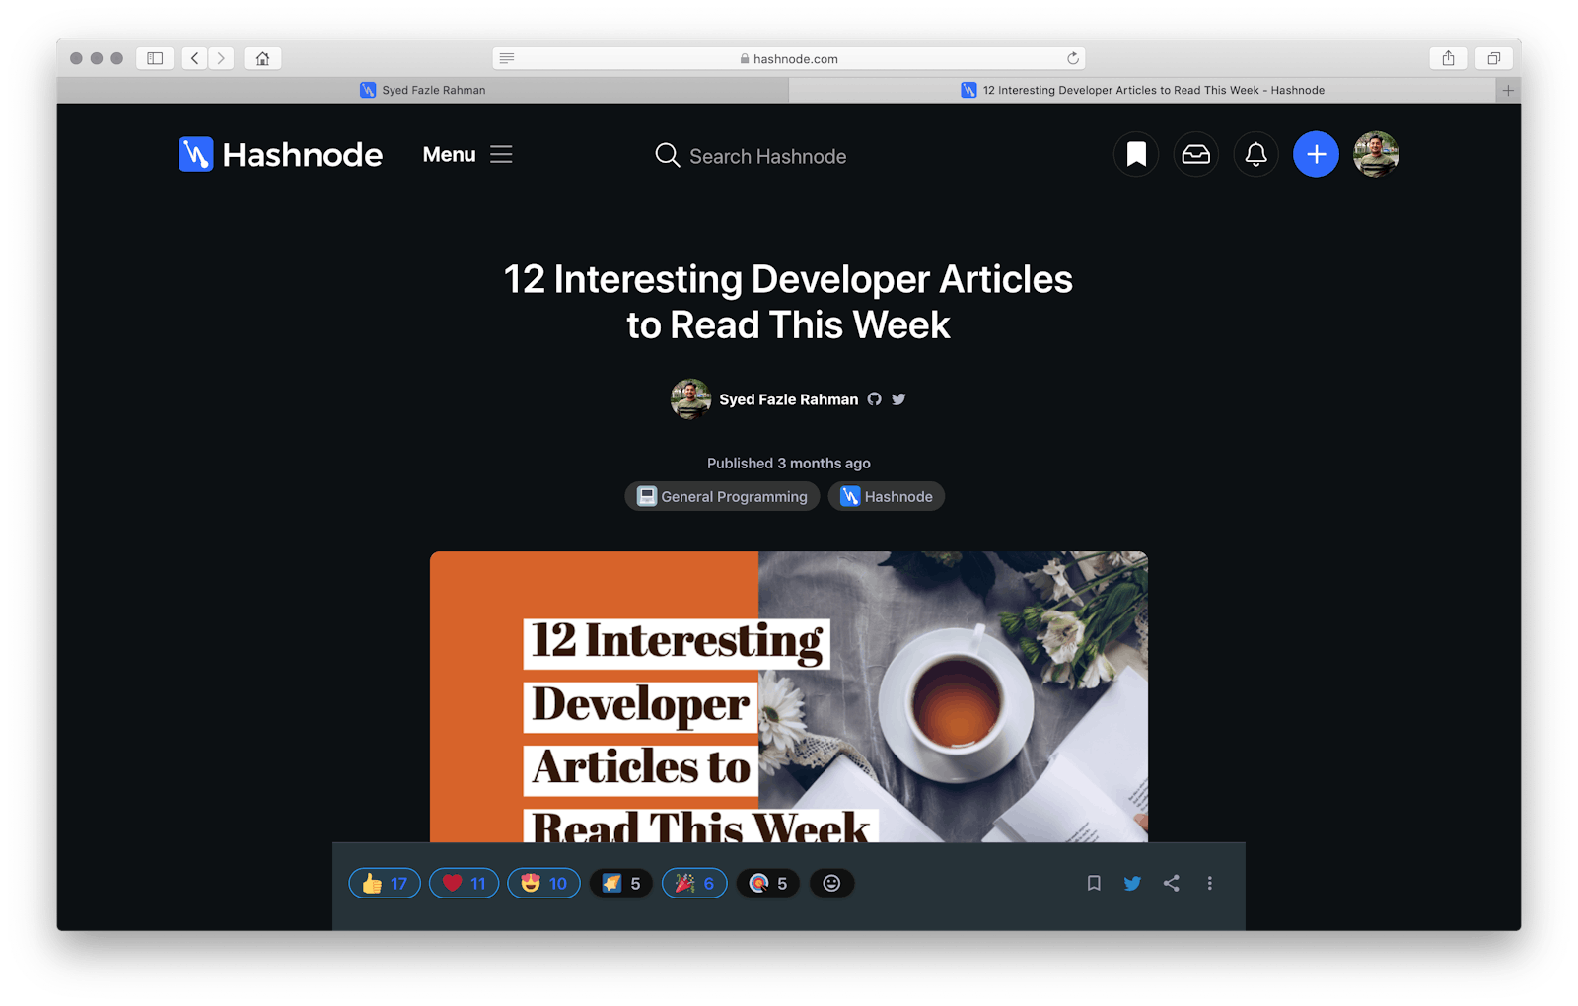This screenshot has width=1578, height=1006.
Task: Bookmark the article from bottom bar
Action: [1094, 883]
